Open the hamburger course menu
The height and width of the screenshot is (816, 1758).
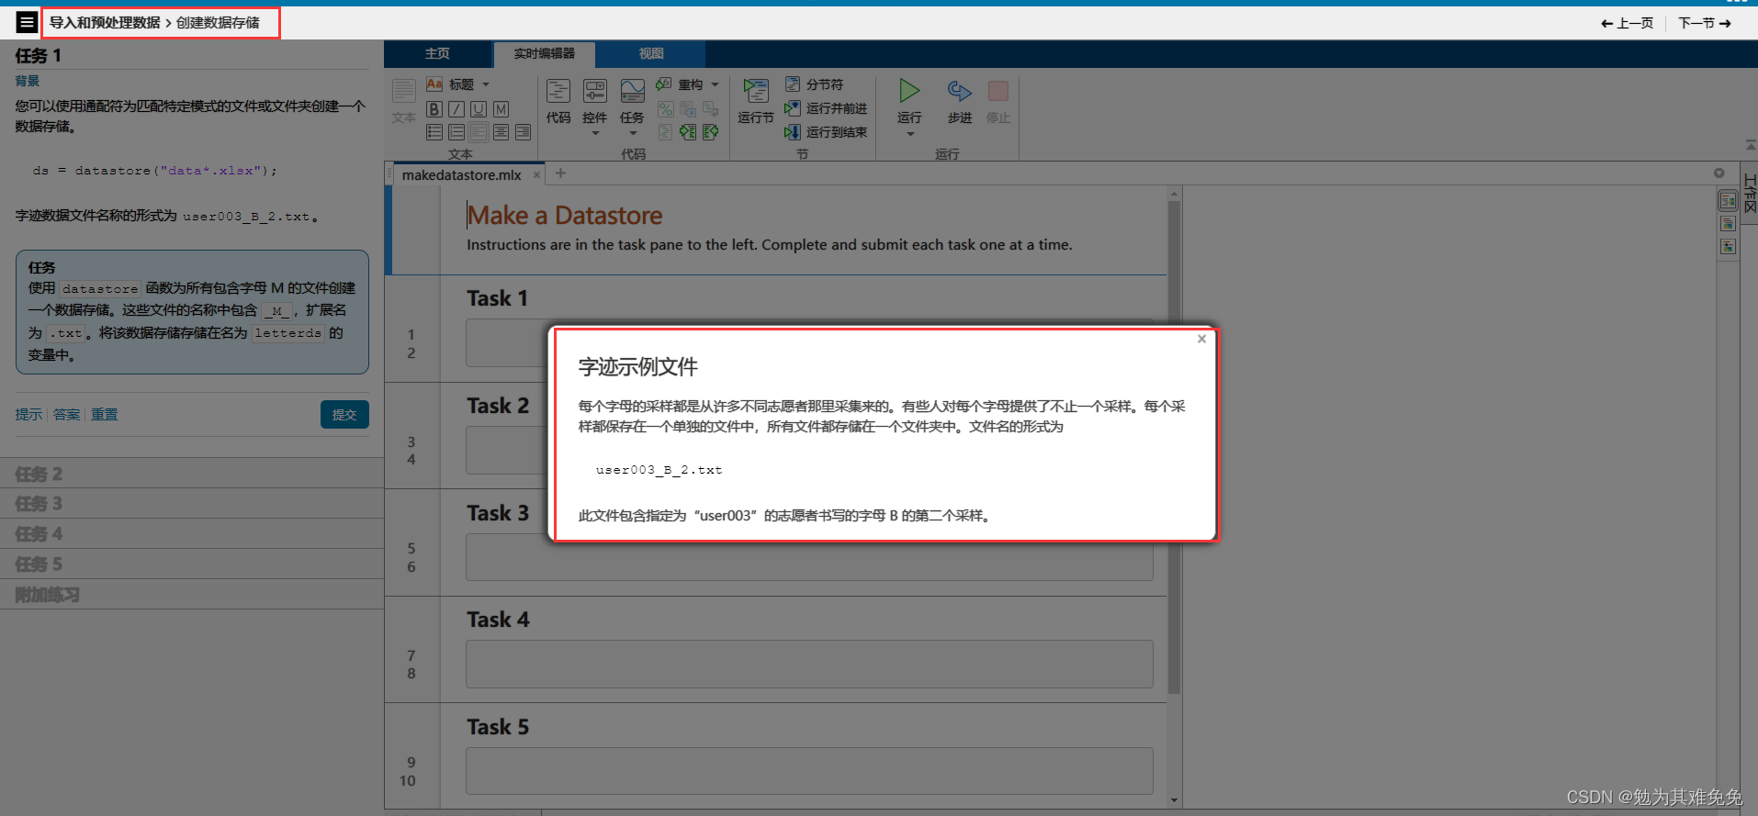point(27,22)
